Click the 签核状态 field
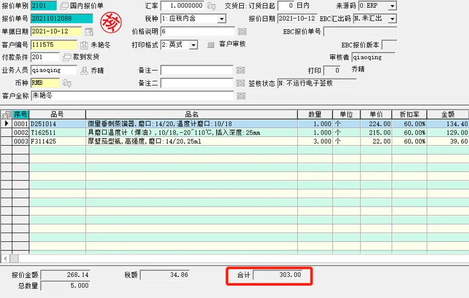The image size is (469, 298). 317,83
